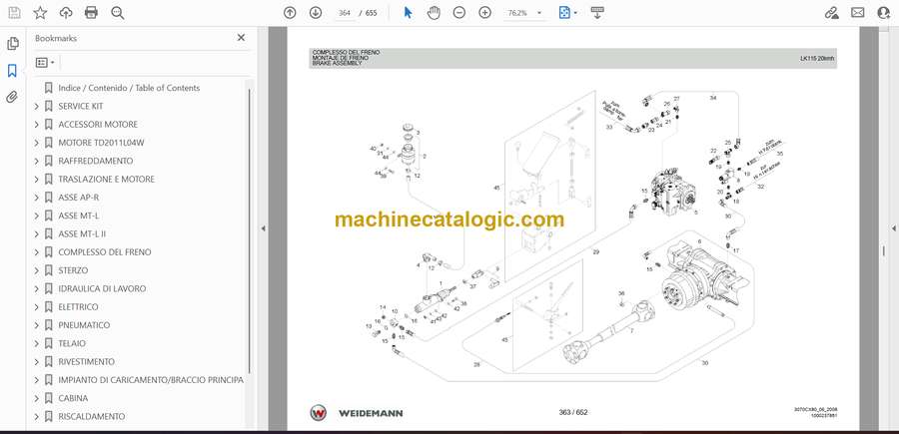This screenshot has height=434, width=899.
Task: Click the Print icon
Action: tap(91, 13)
